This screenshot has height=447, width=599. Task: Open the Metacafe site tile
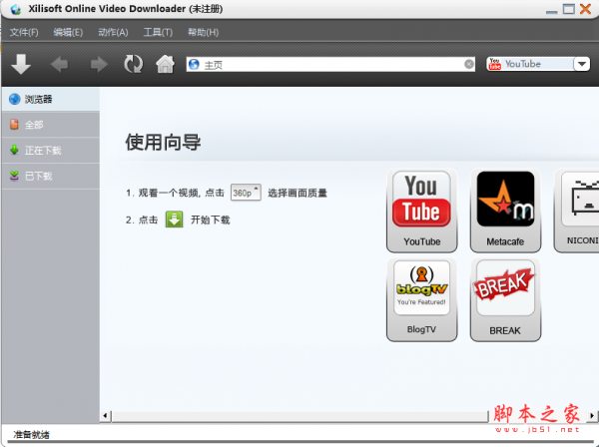pos(505,211)
